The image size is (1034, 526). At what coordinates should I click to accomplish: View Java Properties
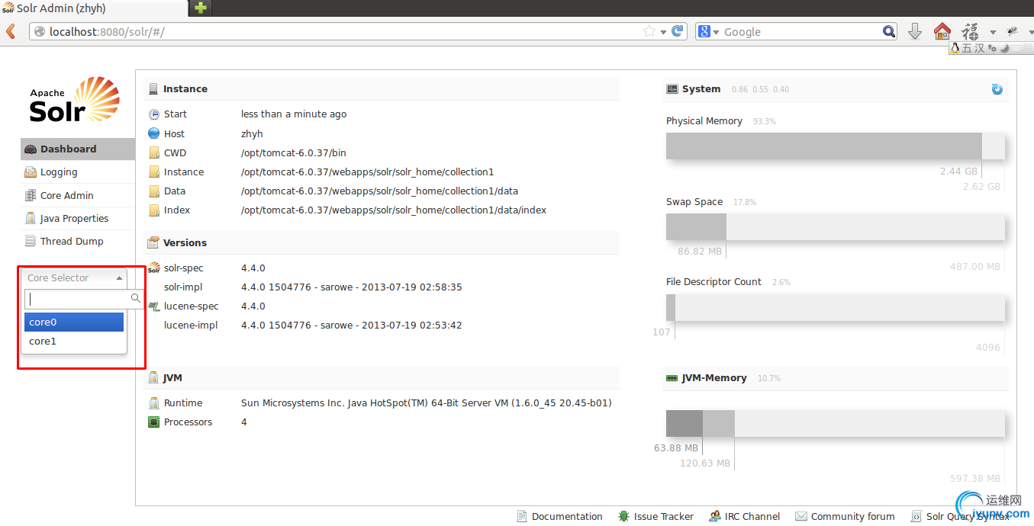[x=78, y=218]
